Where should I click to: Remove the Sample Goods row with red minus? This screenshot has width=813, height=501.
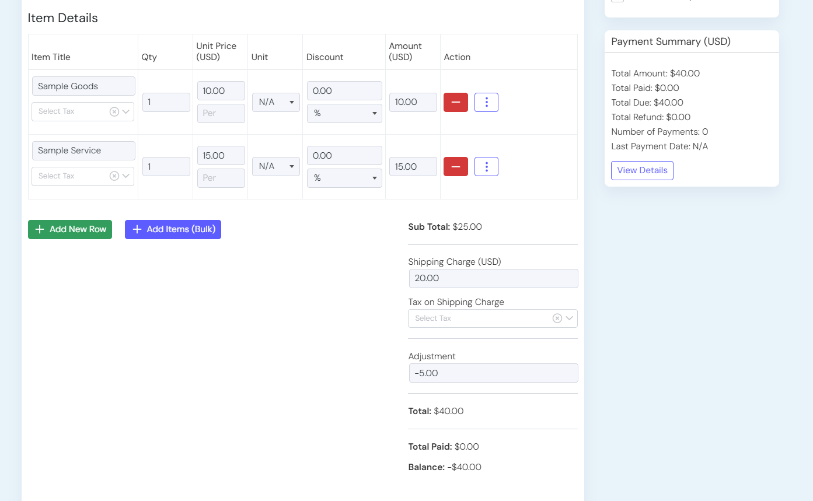pyautogui.click(x=455, y=102)
